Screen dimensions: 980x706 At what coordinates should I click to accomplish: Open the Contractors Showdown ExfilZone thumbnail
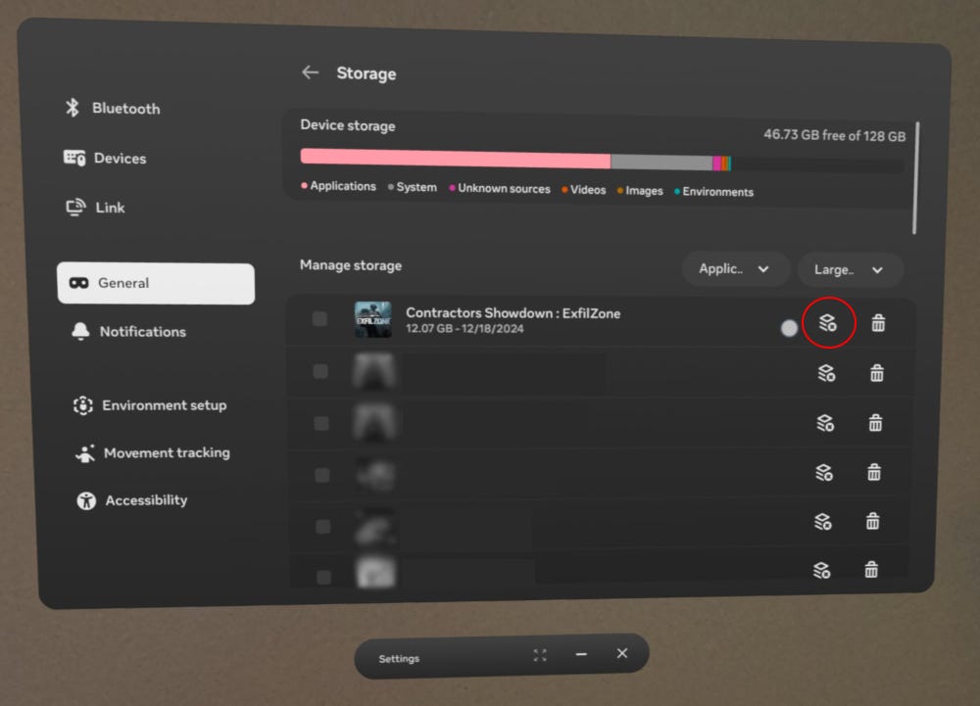[373, 319]
